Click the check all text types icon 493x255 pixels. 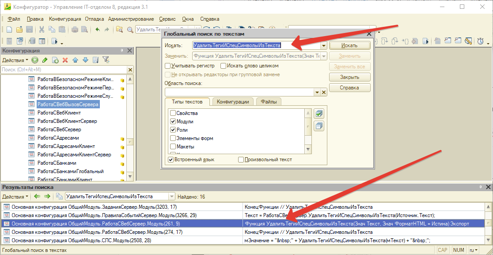tap(319, 114)
